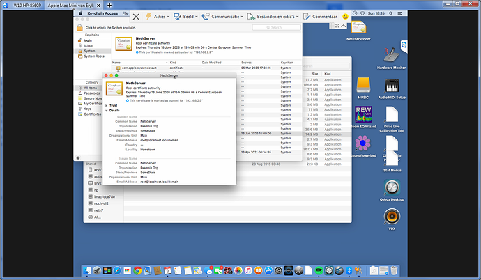Open Bestanden en extra's dropdown

pyautogui.click(x=273, y=17)
